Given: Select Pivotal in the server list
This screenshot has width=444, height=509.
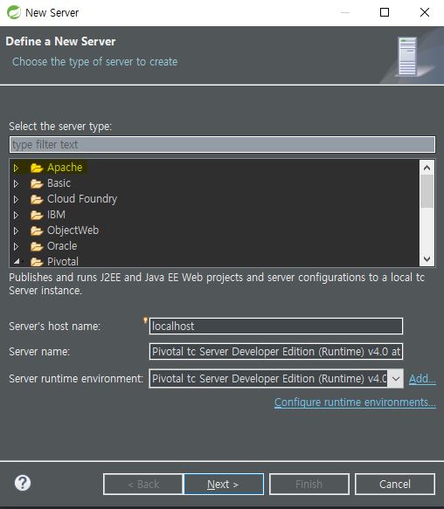Looking at the screenshot, I should 63,261.
